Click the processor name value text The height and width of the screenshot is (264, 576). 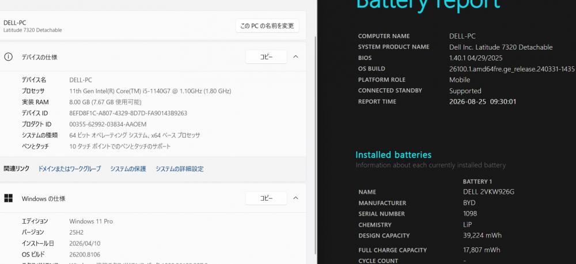150,91
